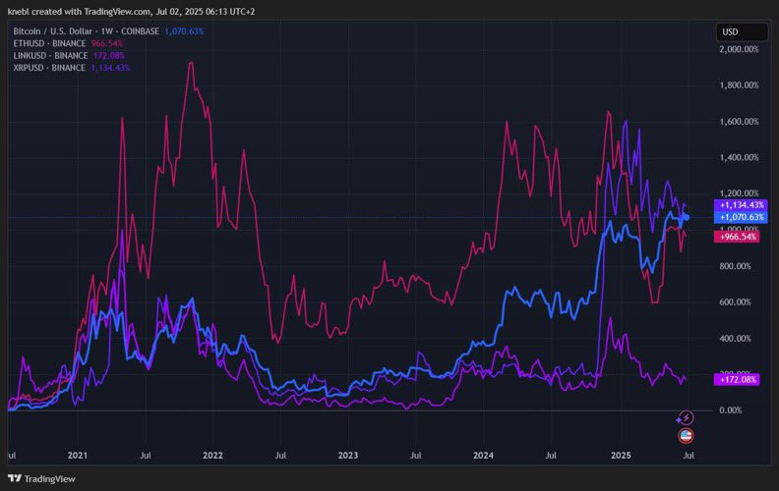
Task: Click the US flag event icon
Action: (686, 436)
